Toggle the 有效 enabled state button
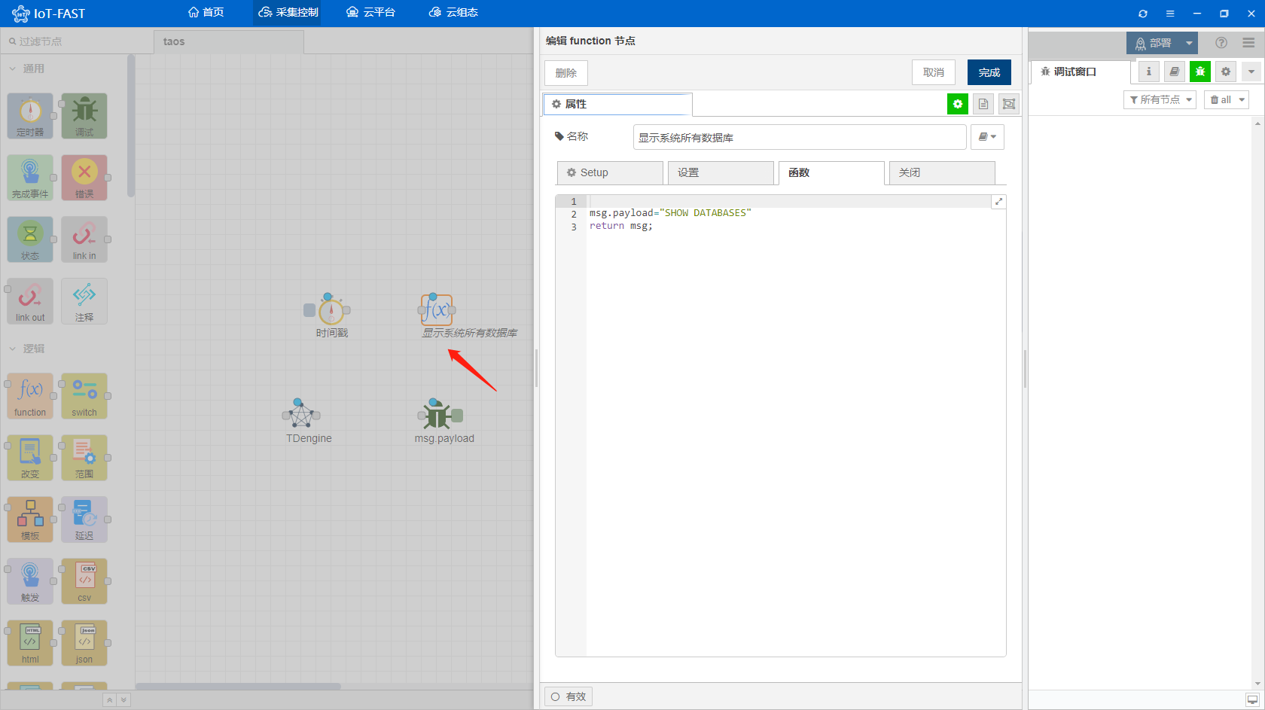The image size is (1265, 710). [x=568, y=696]
